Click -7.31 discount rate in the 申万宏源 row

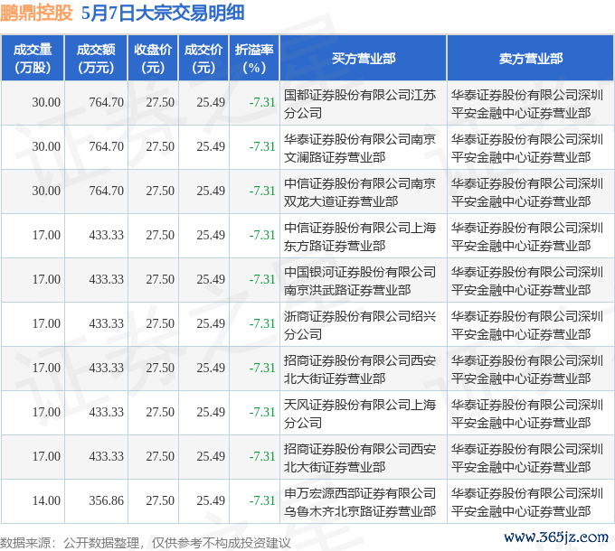pyautogui.click(x=262, y=500)
